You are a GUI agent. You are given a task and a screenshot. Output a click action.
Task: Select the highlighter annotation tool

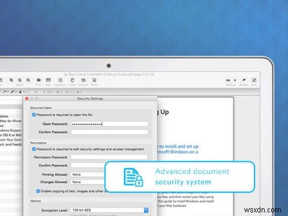pos(13,92)
